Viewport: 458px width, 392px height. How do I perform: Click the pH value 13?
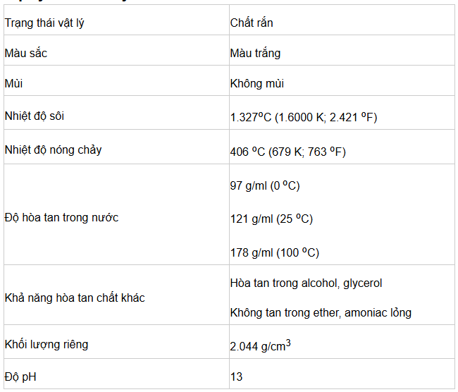pos(236,376)
